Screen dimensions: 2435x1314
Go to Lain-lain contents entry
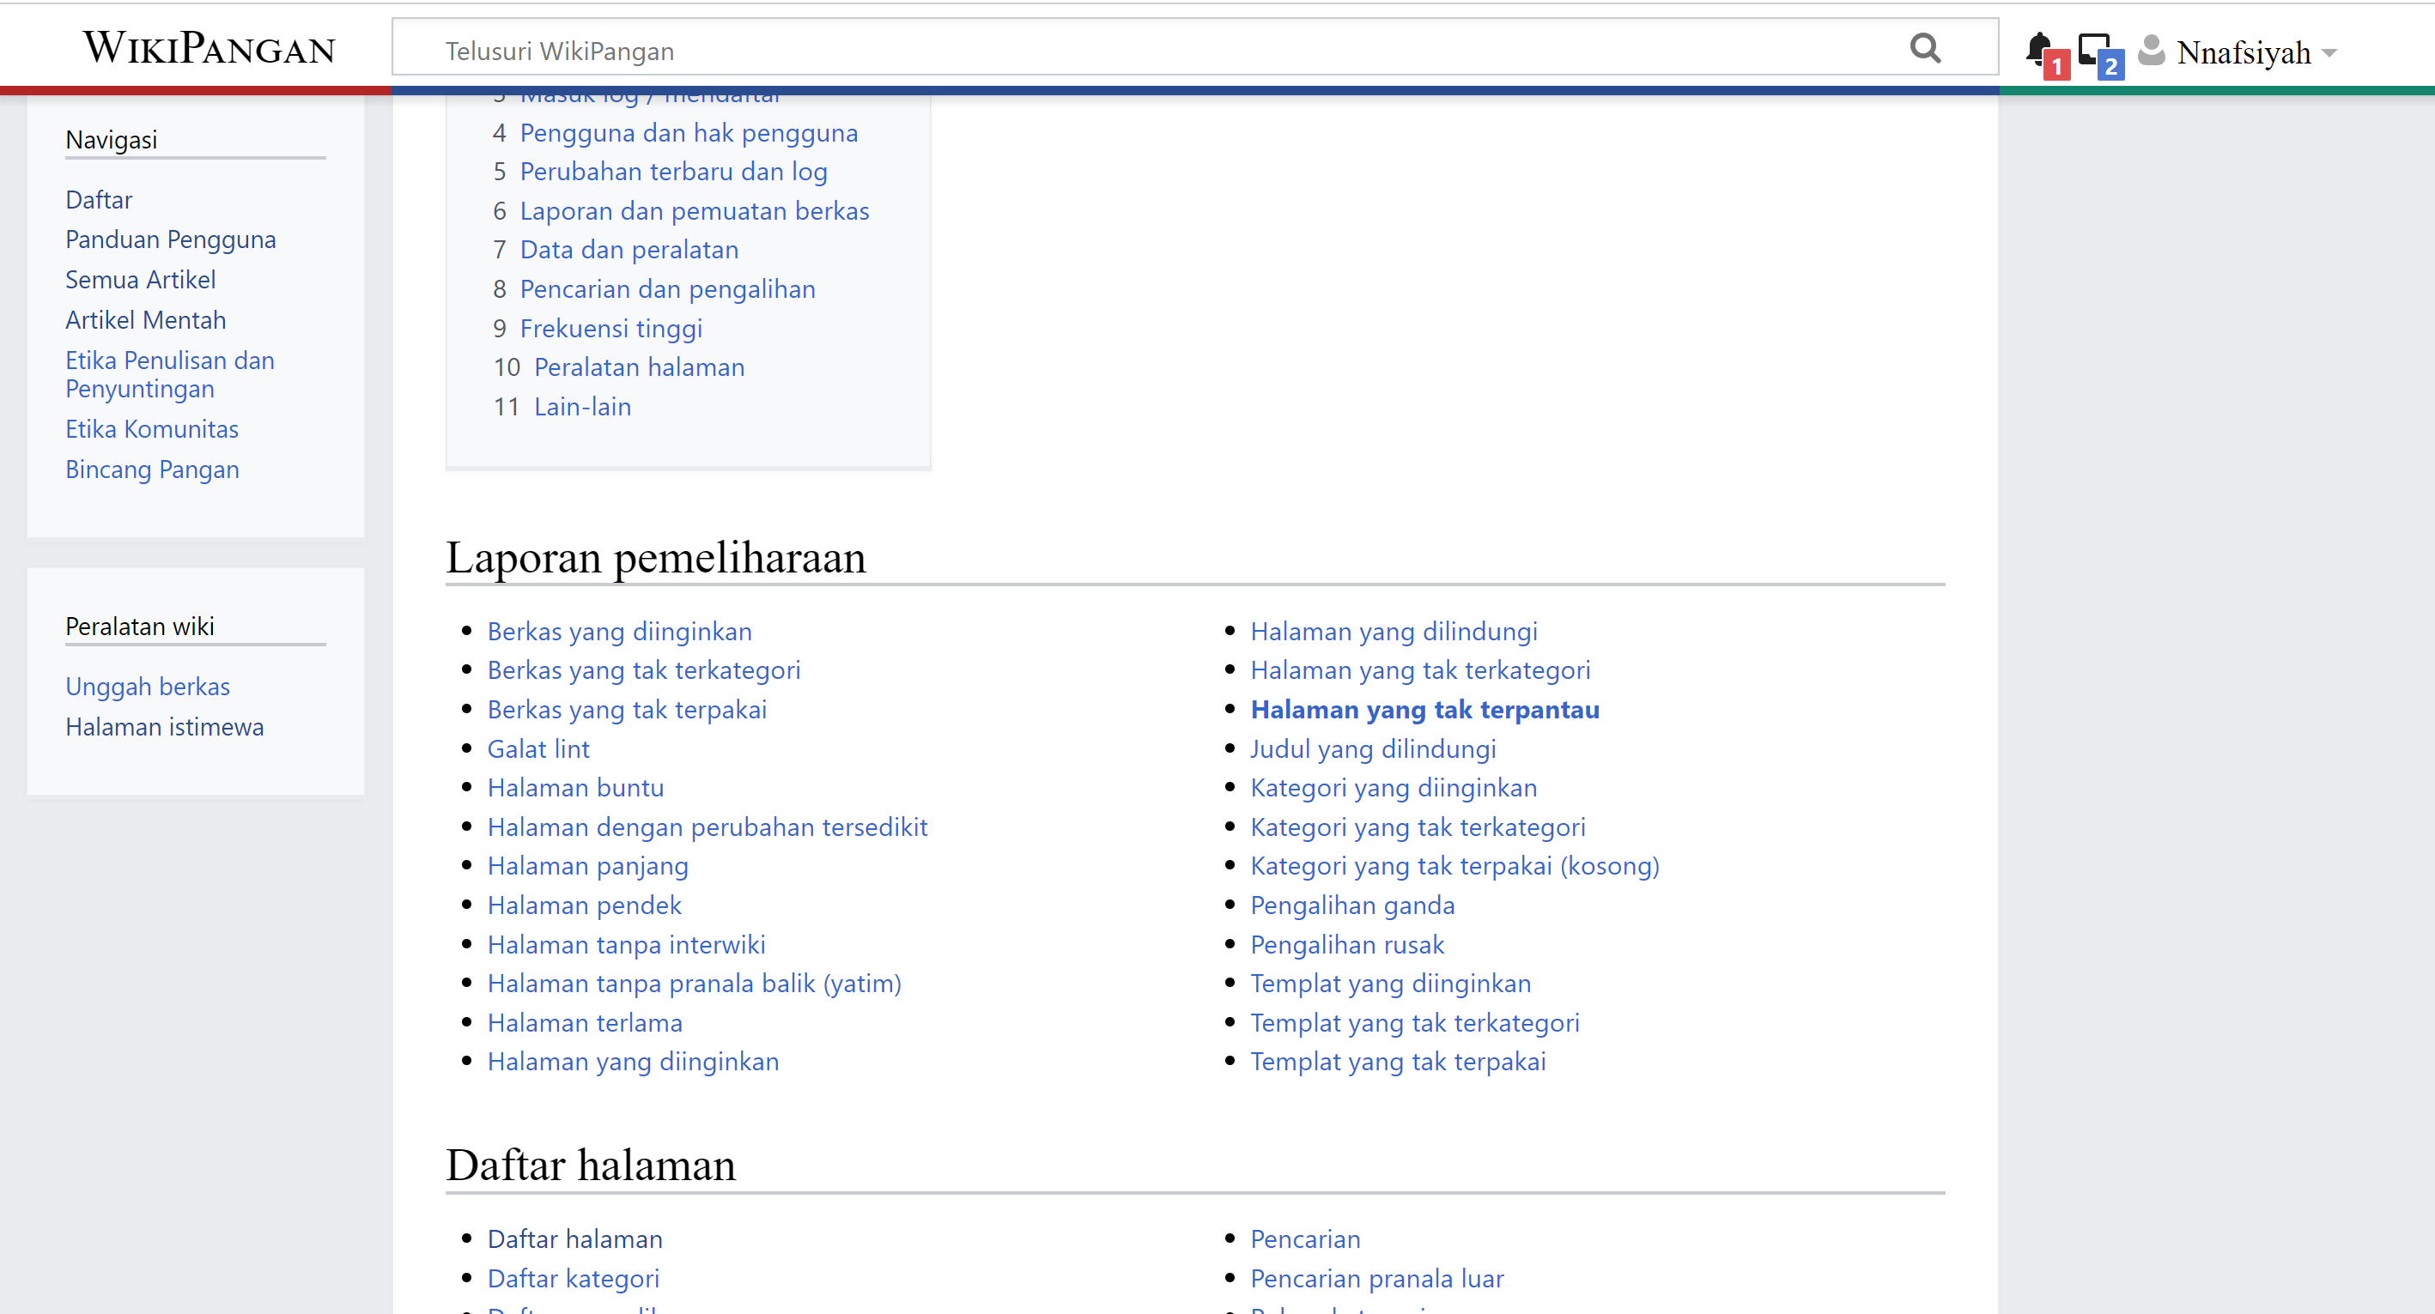[x=582, y=406]
